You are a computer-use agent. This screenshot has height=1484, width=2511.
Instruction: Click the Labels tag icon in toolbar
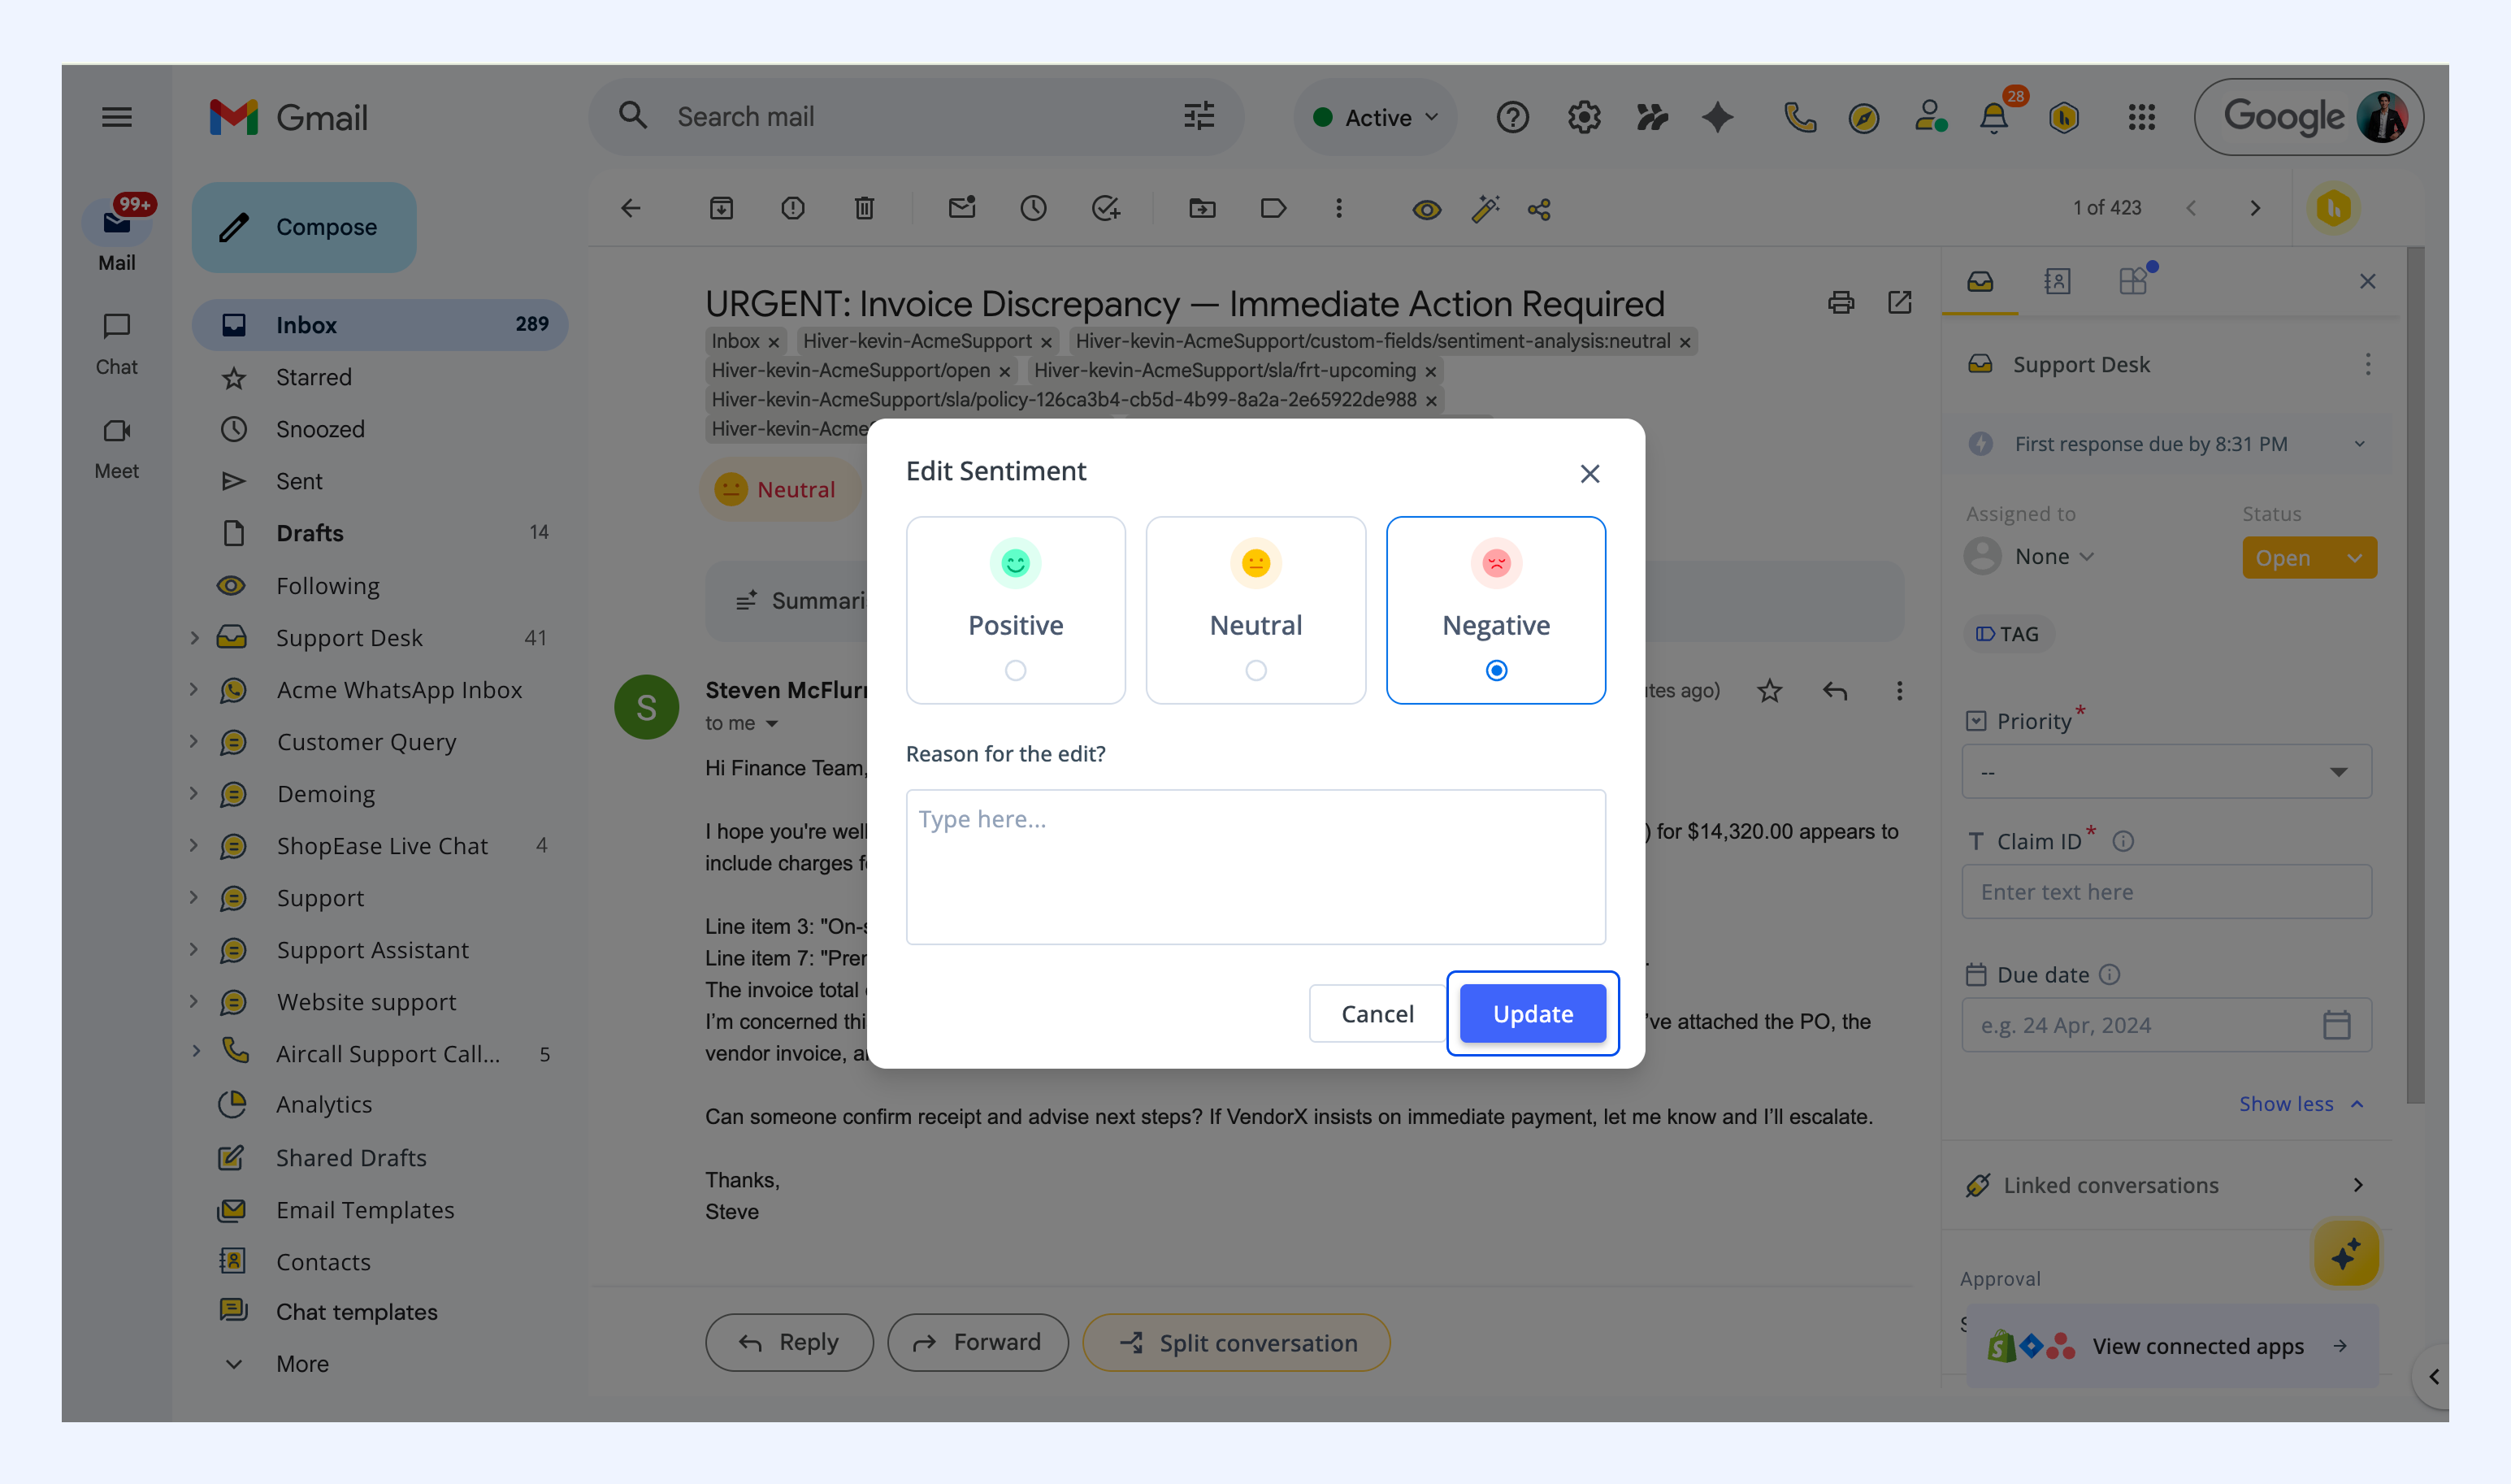1273,208
